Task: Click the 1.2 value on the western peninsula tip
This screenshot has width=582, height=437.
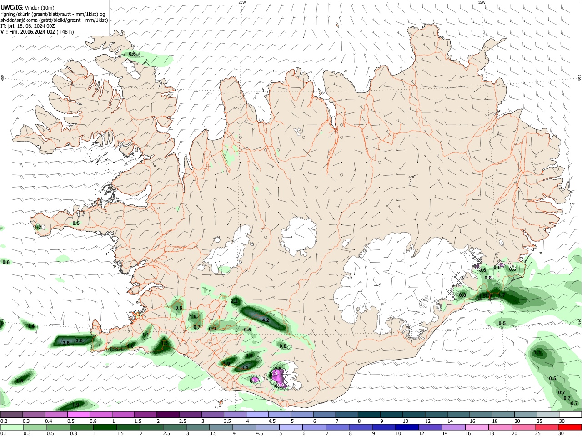Action: 38,227
